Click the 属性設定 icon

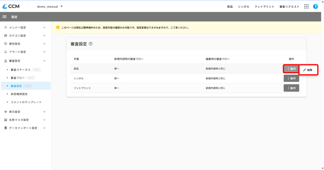(6, 44)
